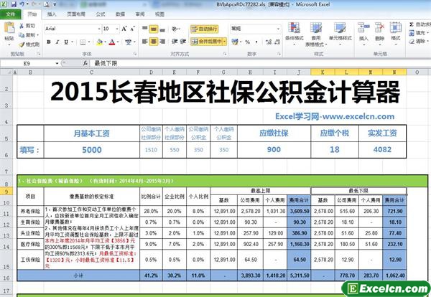The height and width of the screenshot is (297, 431).
Task: Open Format as Table (套用表格格式)
Action: pos(316,34)
